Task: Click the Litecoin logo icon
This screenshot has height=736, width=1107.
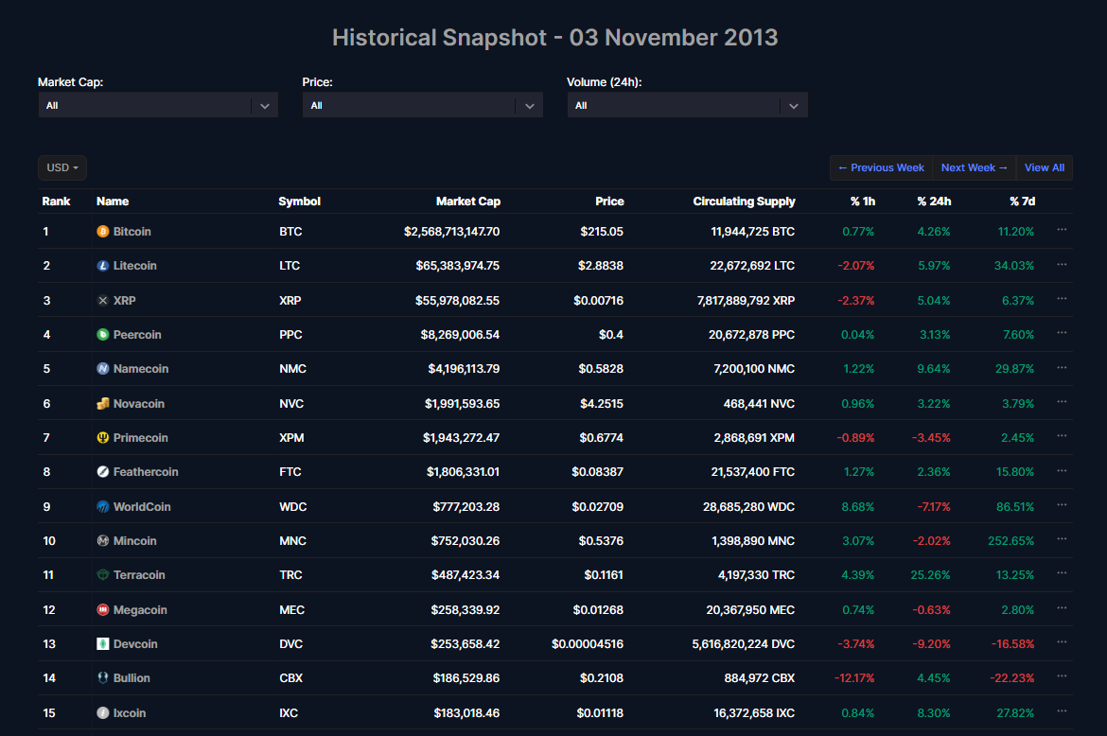Action: [103, 266]
